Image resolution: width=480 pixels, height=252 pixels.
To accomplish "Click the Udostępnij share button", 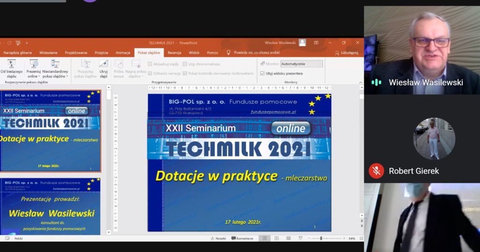I will pos(347,53).
